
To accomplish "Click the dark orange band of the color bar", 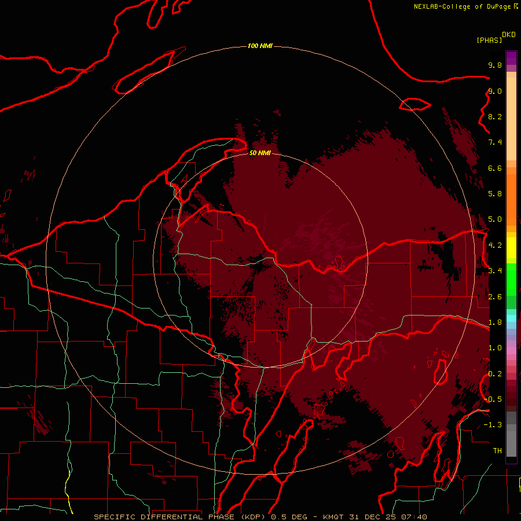I will (511, 199).
